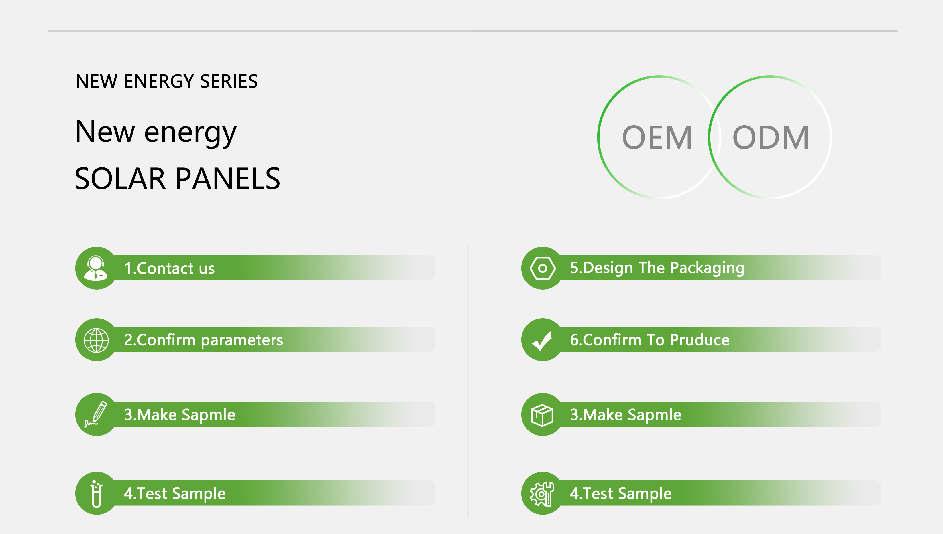The height and width of the screenshot is (534, 943).
Task: Click the globe icon beside Confirm parameters
Action: pos(96,340)
